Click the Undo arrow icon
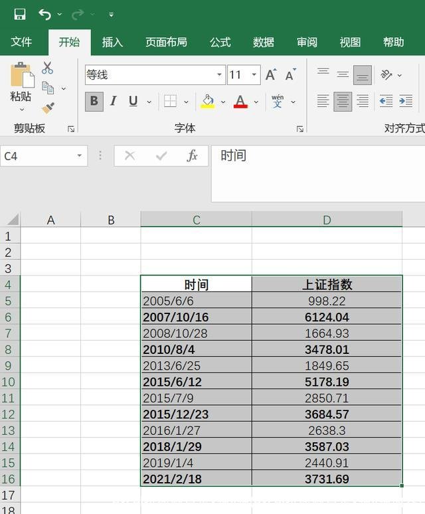This screenshot has width=425, height=514. (x=45, y=14)
